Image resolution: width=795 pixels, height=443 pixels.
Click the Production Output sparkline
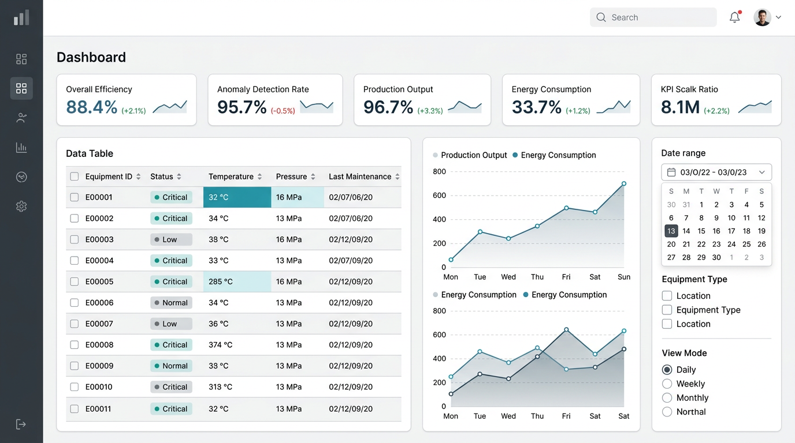coord(465,107)
